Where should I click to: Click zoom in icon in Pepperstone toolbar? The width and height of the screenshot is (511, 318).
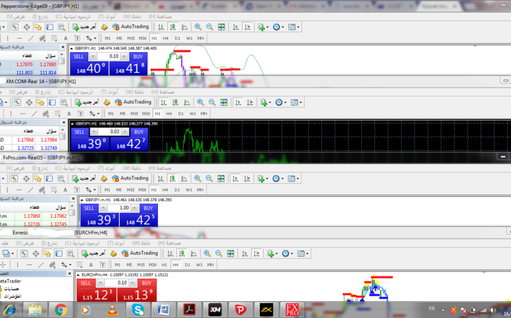click(x=198, y=27)
